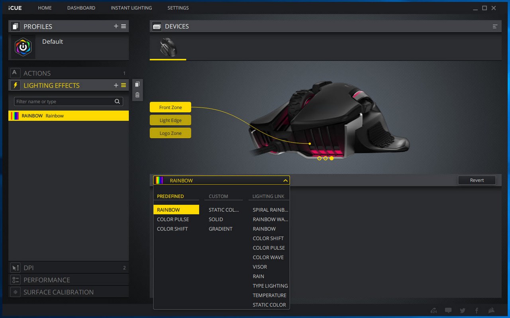The height and width of the screenshot is (318, 510).
Task: Choose TEMPERATURE lighting link effect
Action: click(269, 295)
